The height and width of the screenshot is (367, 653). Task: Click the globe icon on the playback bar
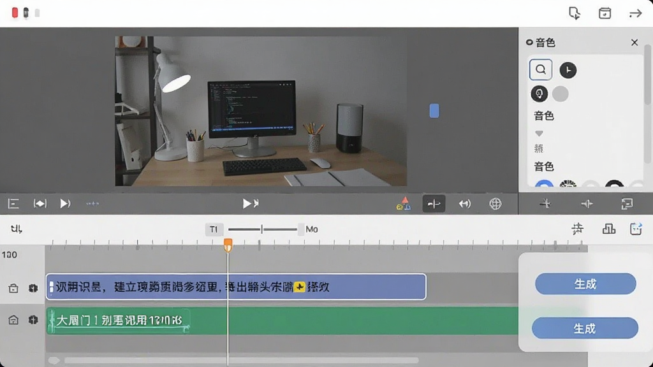(495, 204)
